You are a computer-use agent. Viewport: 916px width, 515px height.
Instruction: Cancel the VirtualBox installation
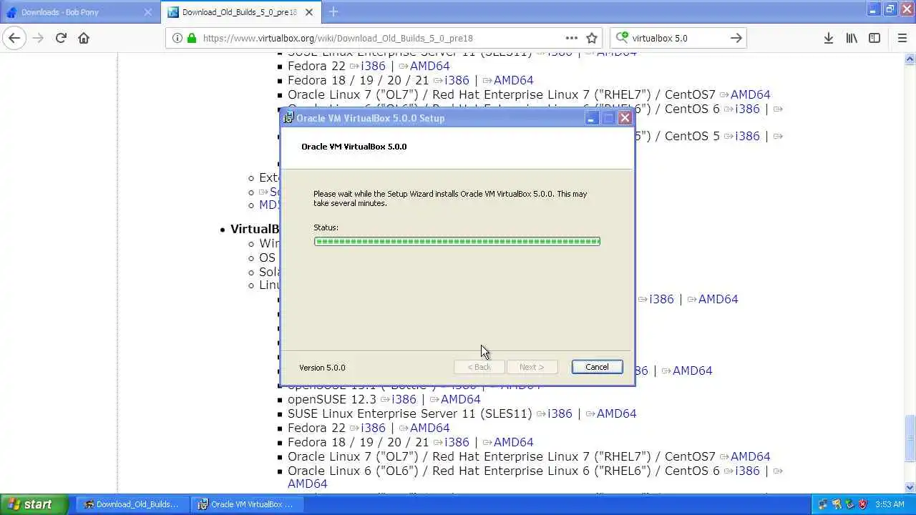coord(597,367)
